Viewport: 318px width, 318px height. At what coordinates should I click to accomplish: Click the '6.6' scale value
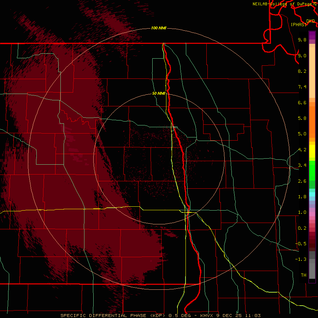tap(302, 102)
